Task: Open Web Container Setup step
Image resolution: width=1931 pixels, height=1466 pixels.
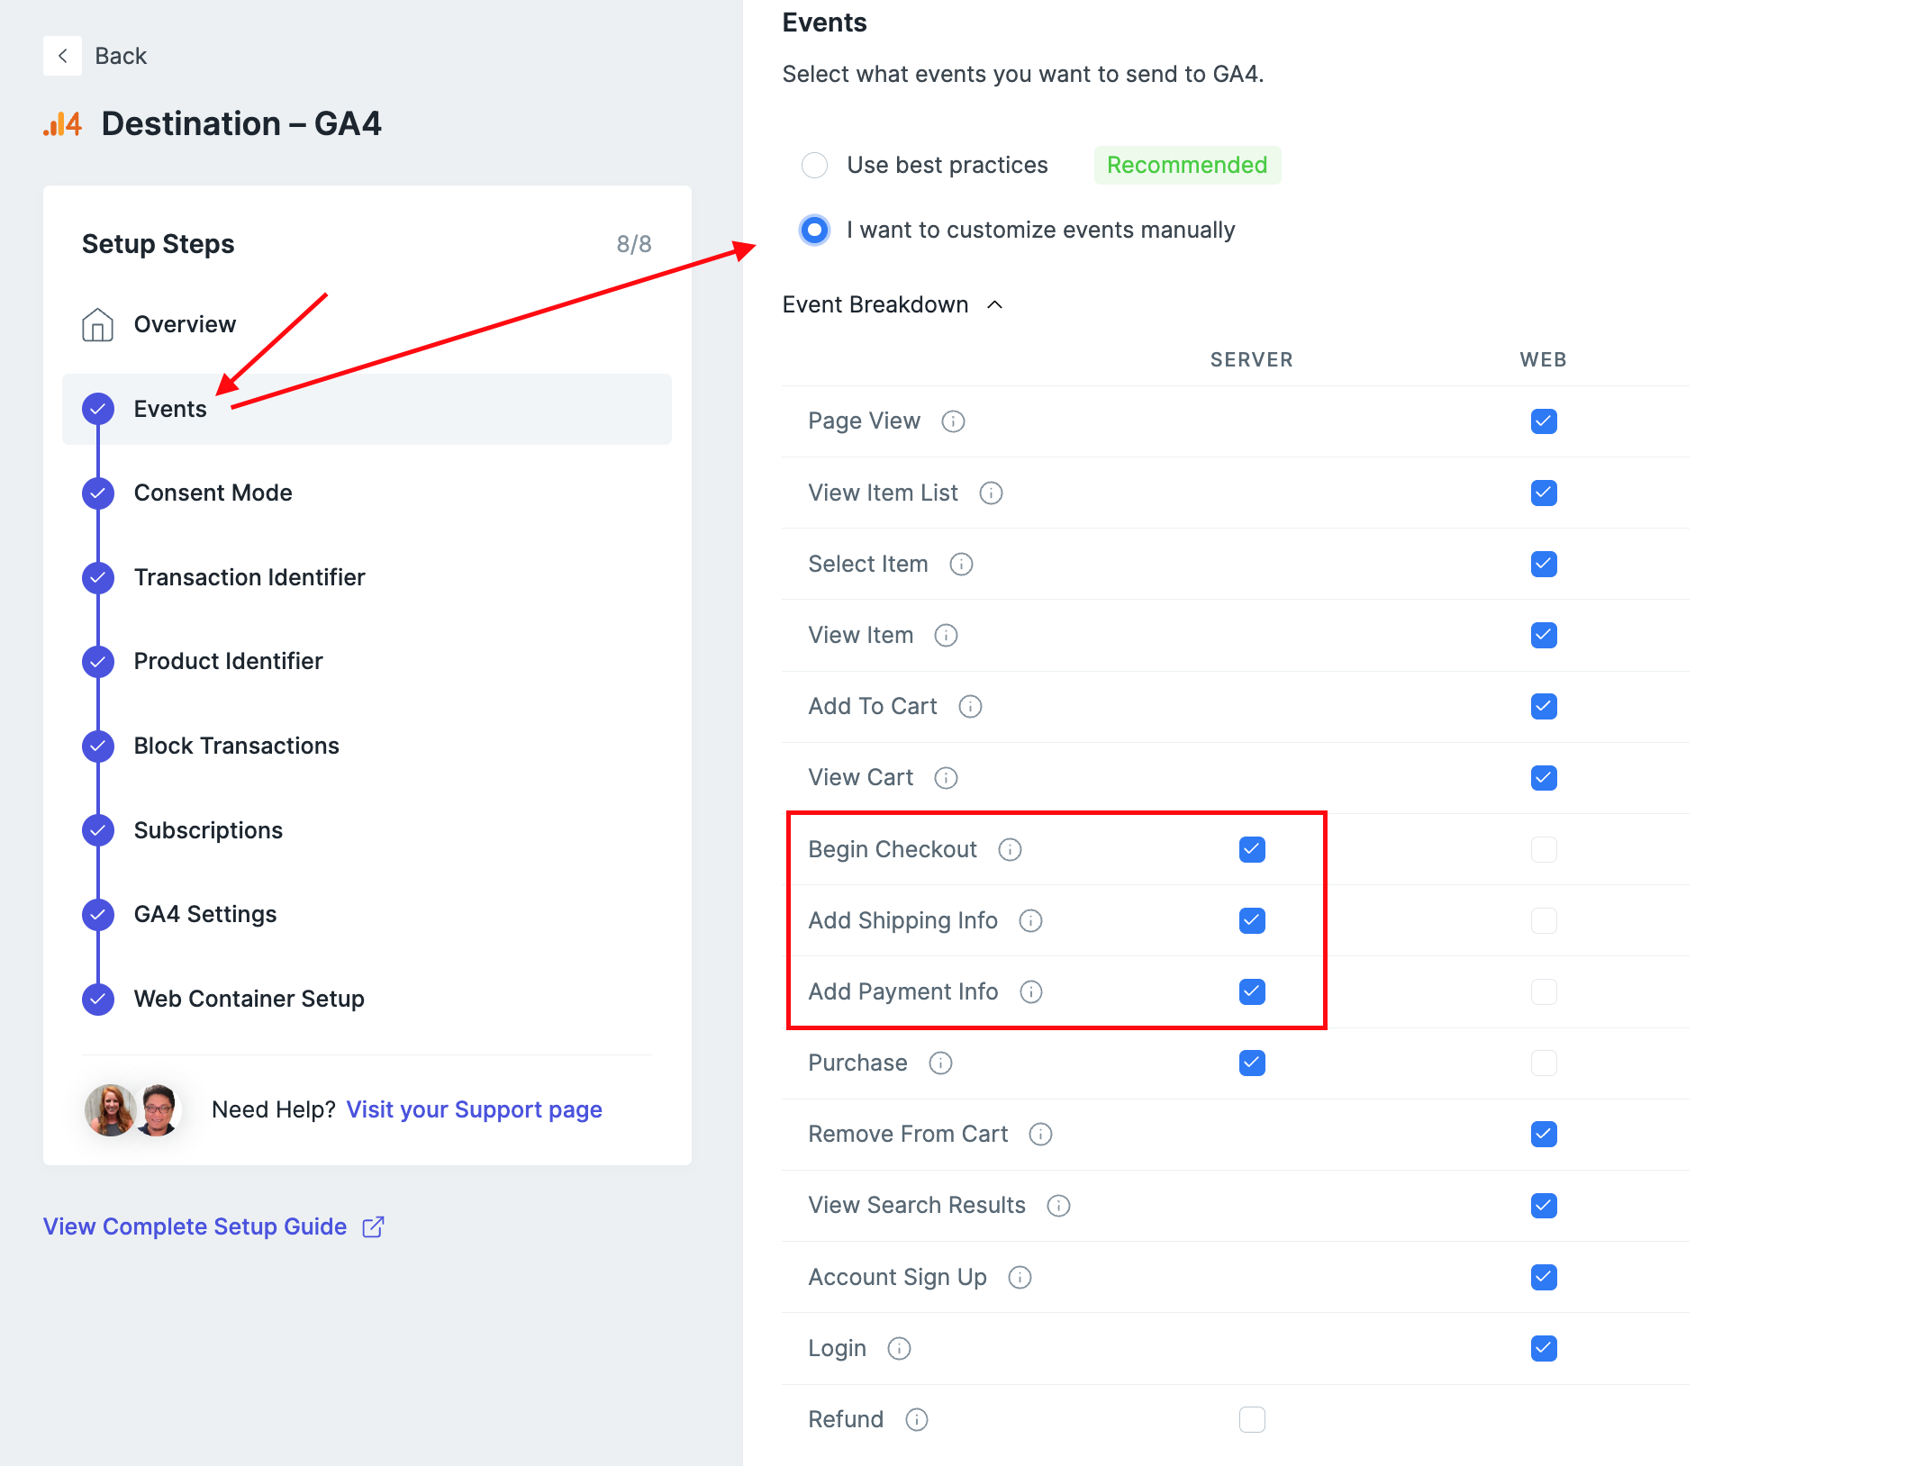Action: [x=249, y=999]
